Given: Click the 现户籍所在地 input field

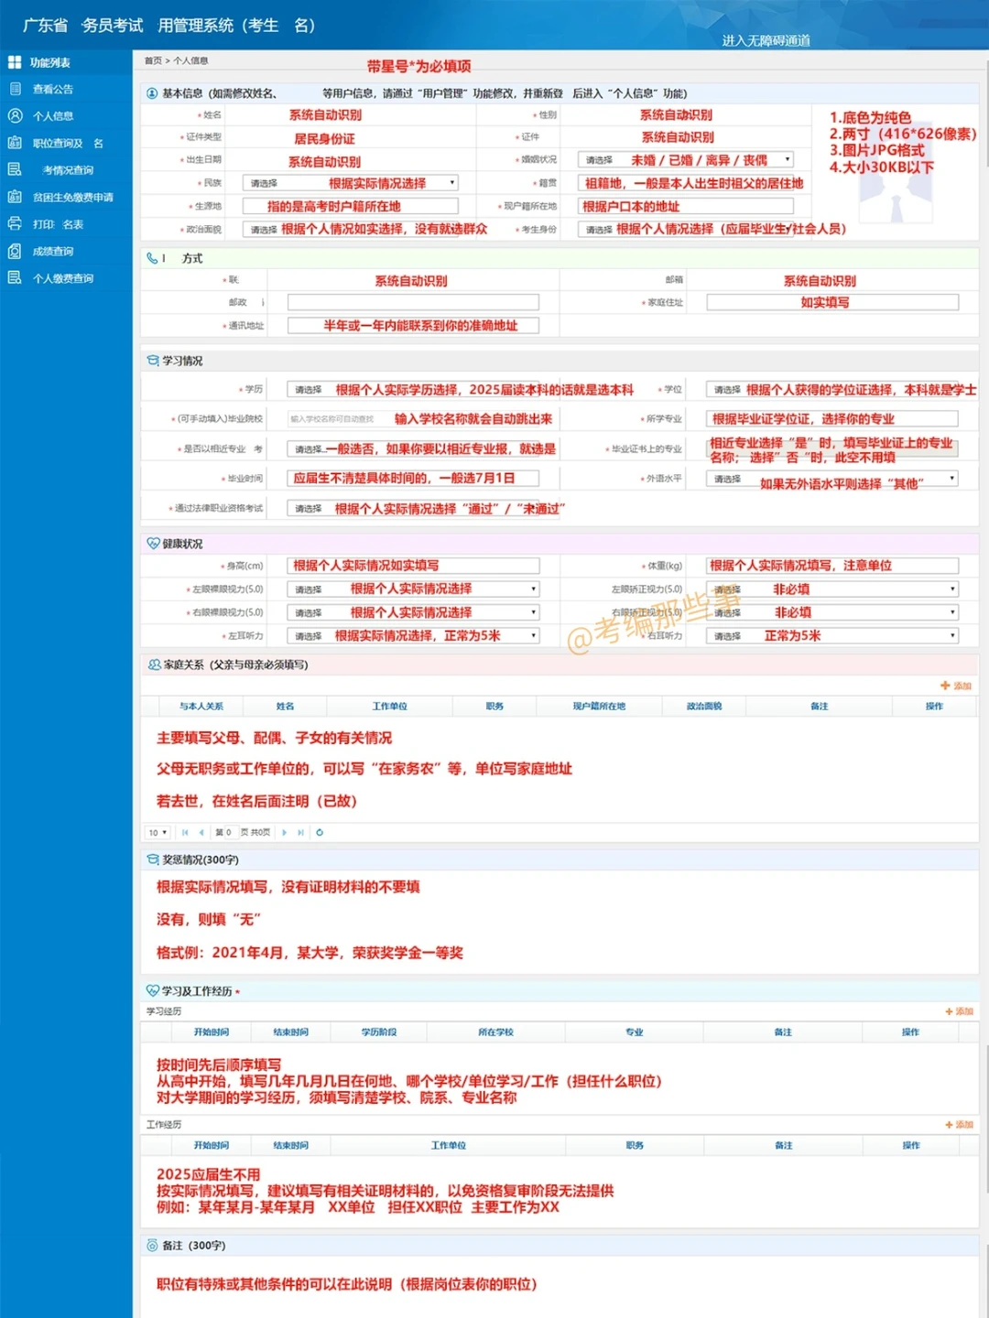Looking at the screenshot, I should (x=686, y=206).
